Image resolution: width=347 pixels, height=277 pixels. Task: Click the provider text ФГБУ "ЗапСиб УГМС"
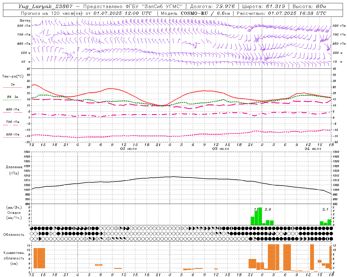click(154, 6)
